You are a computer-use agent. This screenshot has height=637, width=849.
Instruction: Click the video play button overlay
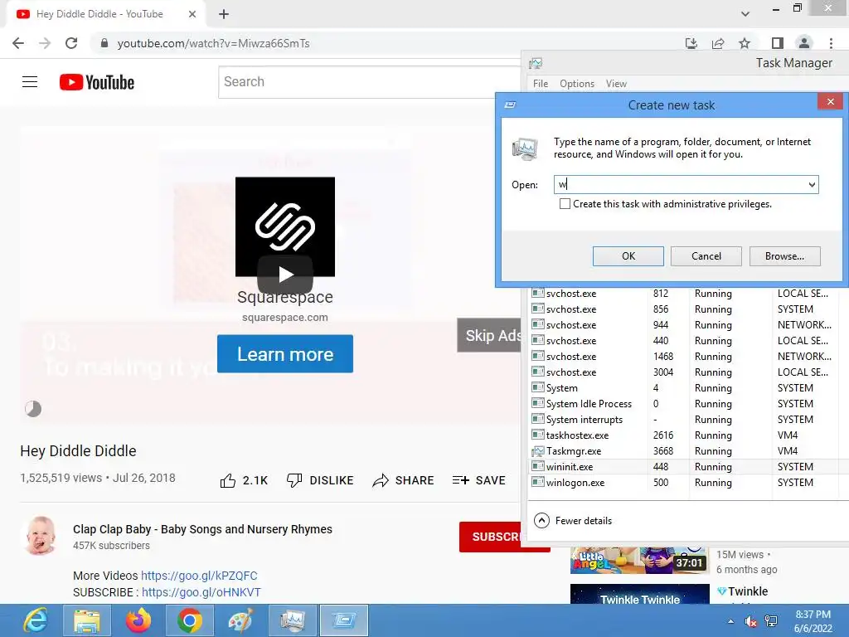285,275
